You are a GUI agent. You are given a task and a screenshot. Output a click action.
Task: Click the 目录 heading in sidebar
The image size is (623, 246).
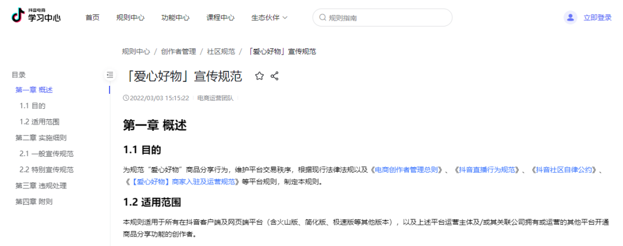click(x=18, y=74)
